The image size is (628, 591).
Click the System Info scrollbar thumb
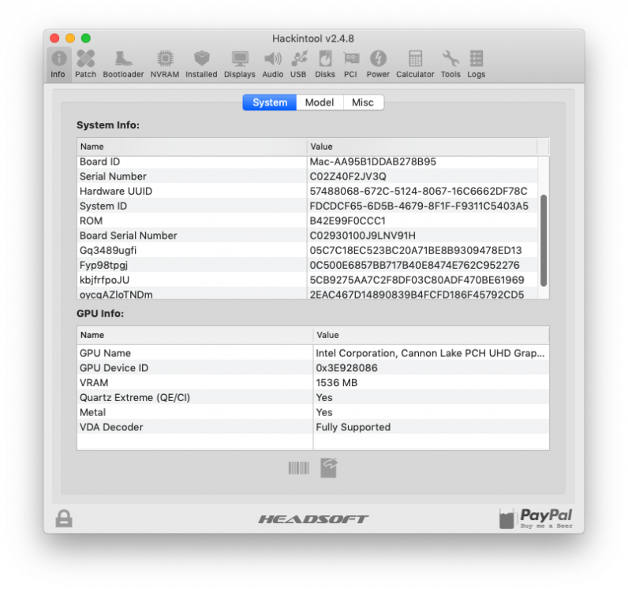click(544, 241)
